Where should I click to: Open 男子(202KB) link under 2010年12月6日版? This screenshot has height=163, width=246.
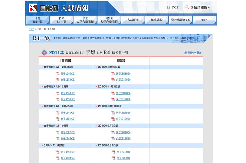(x=123, y=73)
